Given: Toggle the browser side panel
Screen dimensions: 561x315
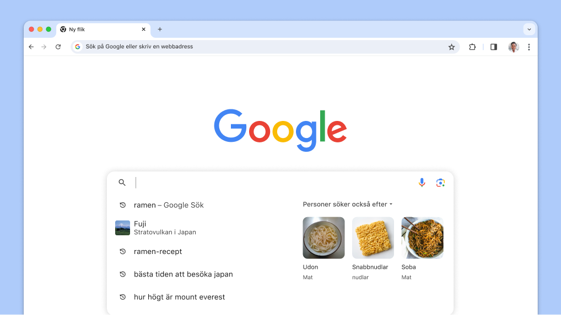Looking at the screenshot, I should coord(494,47).
